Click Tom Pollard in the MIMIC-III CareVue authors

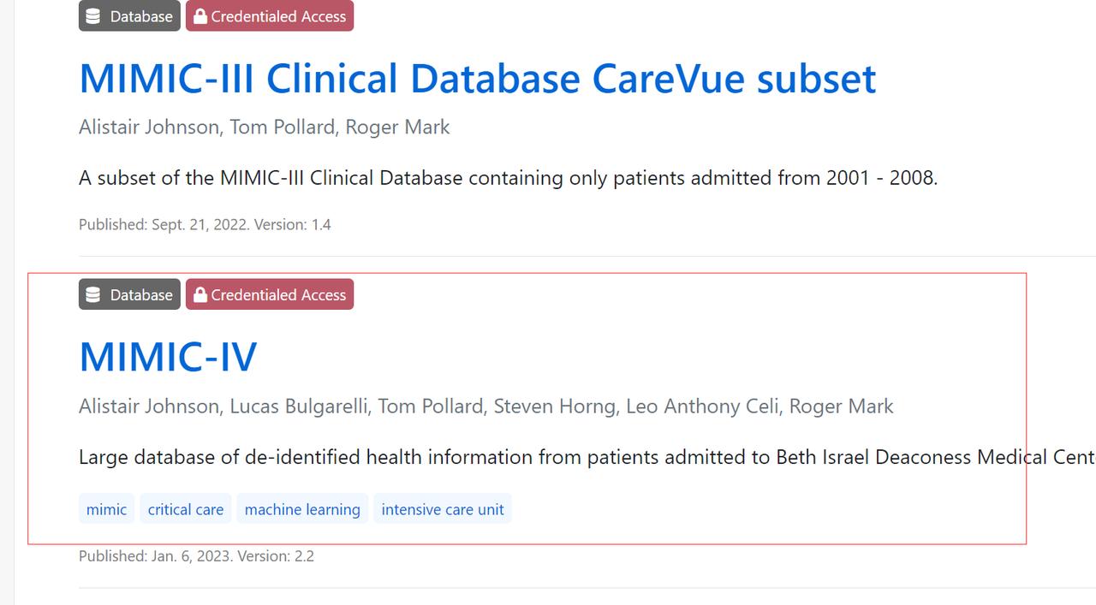pos(282,128)
